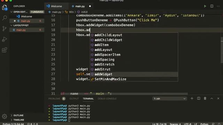The width and height of the screenshot is (223, 125).
Task: Kill terminal with trash icon
Action: click(205, 98)
